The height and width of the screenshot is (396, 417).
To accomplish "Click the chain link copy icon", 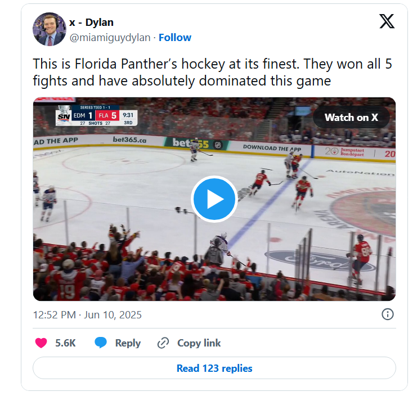I will pyautogui.click(x=163, y=343).
